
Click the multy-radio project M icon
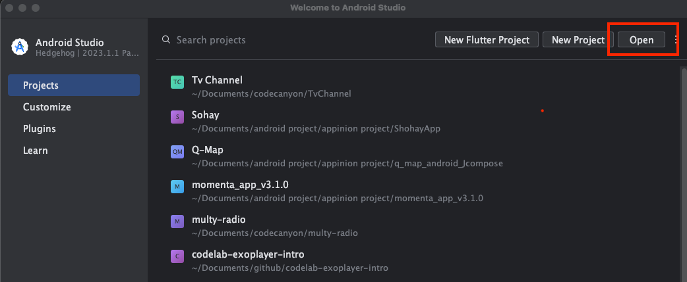click(177, 222)
